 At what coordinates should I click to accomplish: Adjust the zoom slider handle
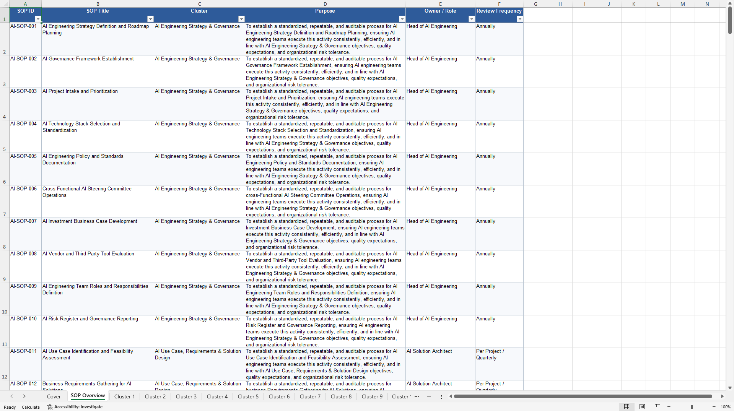[x=692, y=407]
